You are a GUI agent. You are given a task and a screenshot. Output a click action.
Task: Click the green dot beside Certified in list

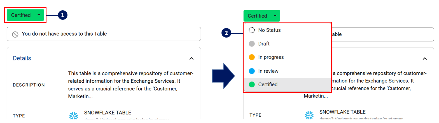pos(252,84)
